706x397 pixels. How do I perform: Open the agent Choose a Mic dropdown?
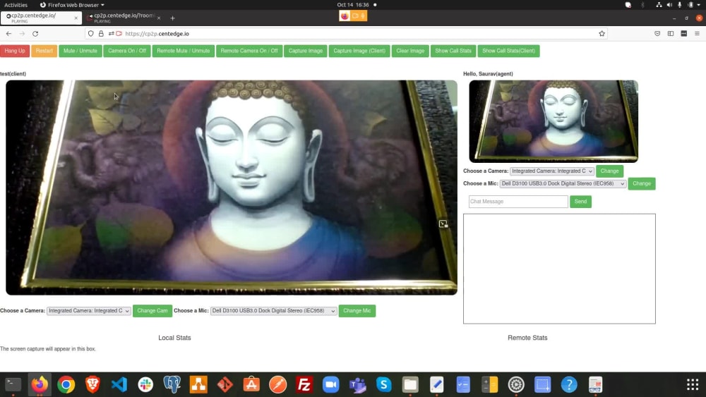tap(563, 183)
